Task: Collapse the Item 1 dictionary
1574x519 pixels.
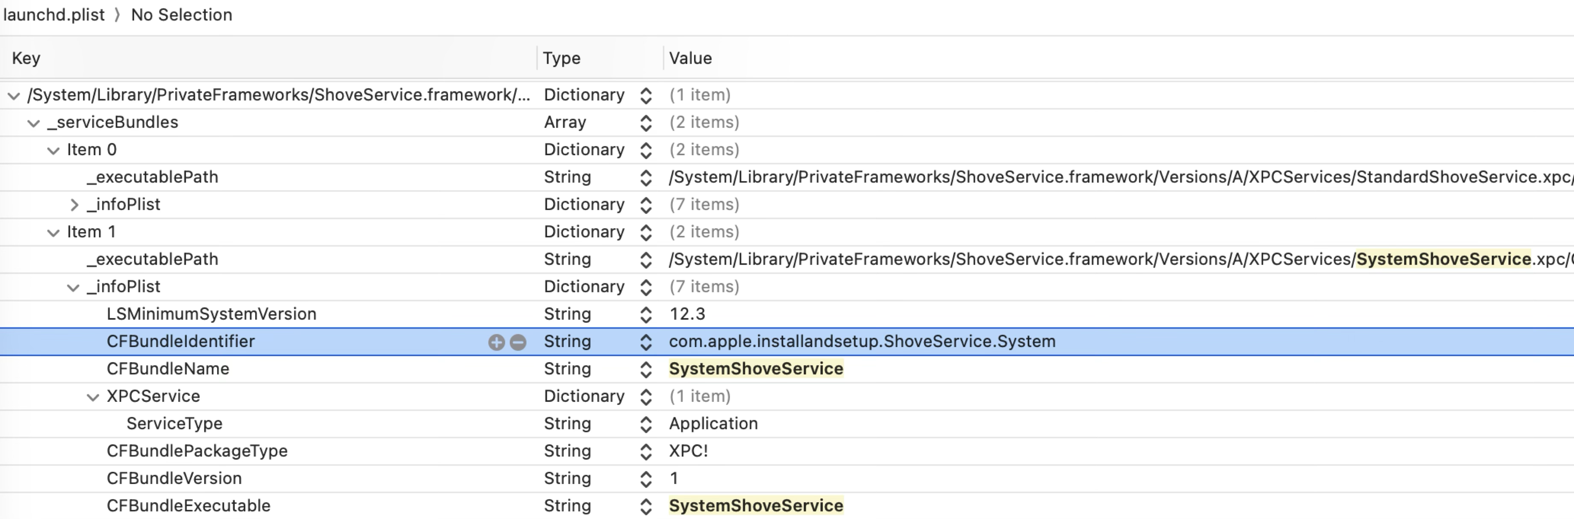Action: click(x=54, y=233)
